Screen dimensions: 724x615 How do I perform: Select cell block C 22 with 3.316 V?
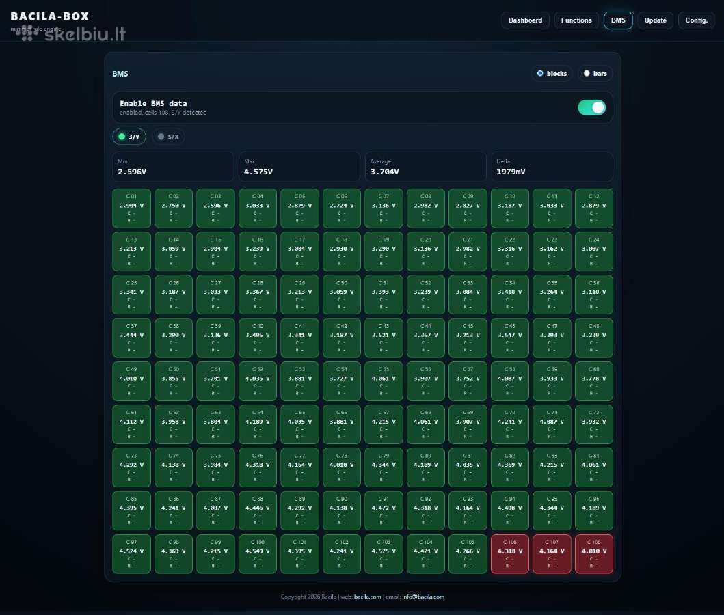510,251
